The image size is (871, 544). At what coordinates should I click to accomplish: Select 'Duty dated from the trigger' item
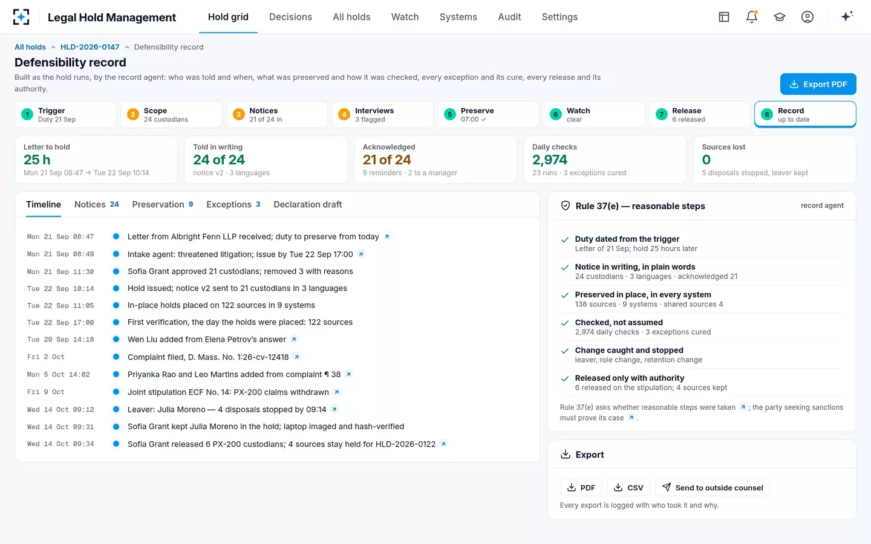click(702, 244)
